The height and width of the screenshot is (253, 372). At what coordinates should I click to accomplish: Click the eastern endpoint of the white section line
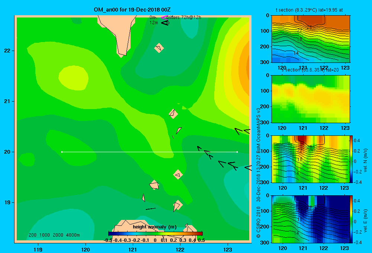click(237, 152)
